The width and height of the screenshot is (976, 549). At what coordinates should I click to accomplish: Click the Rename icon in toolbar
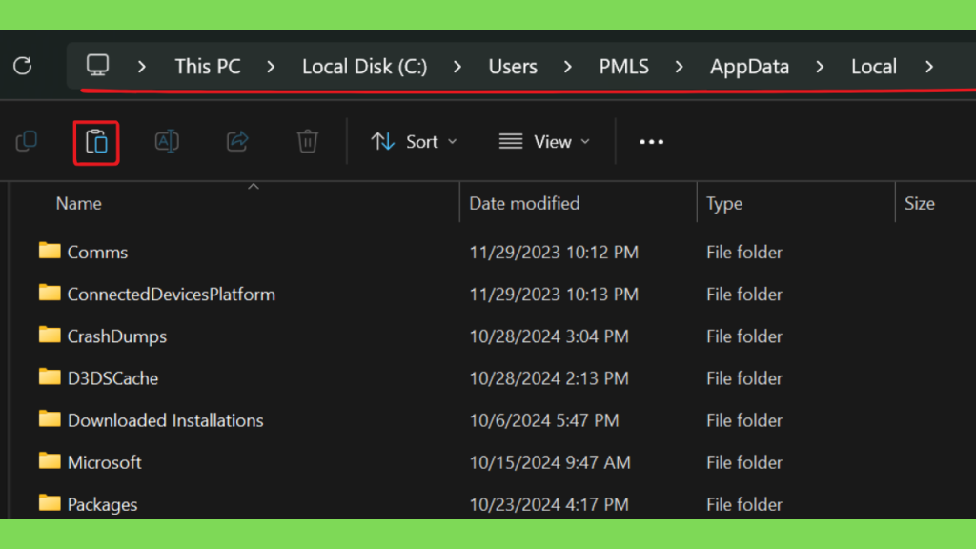click(167, 142)
